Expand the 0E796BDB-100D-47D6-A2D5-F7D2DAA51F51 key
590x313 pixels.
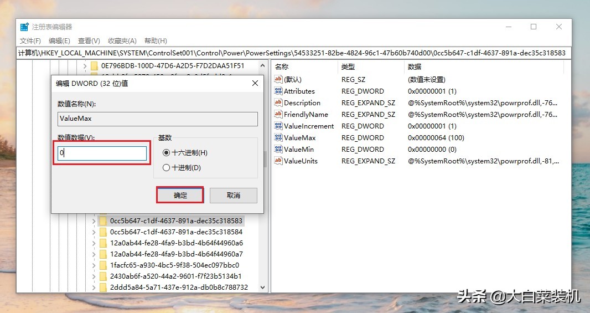pyautogui.click(x=85, y=66)
